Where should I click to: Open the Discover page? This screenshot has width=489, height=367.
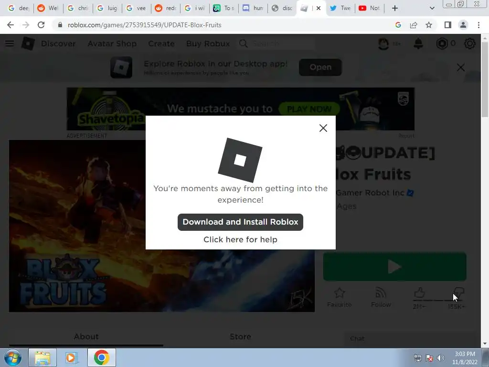click(58, 43)
